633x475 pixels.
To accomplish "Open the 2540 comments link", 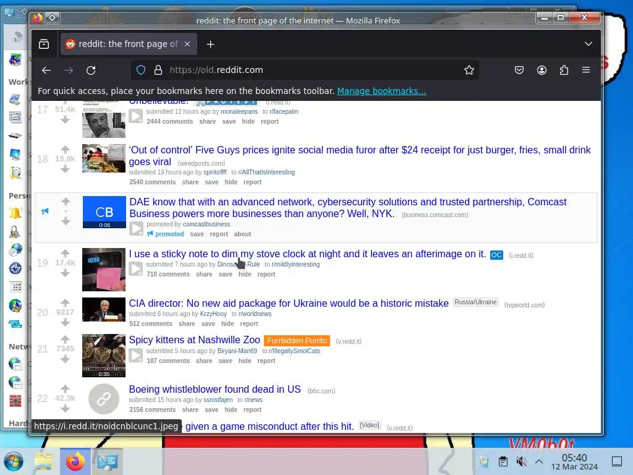I will coord(153,182).
